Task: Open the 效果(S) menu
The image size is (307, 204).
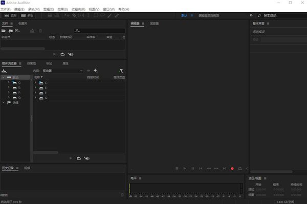Action: point(62,9)
